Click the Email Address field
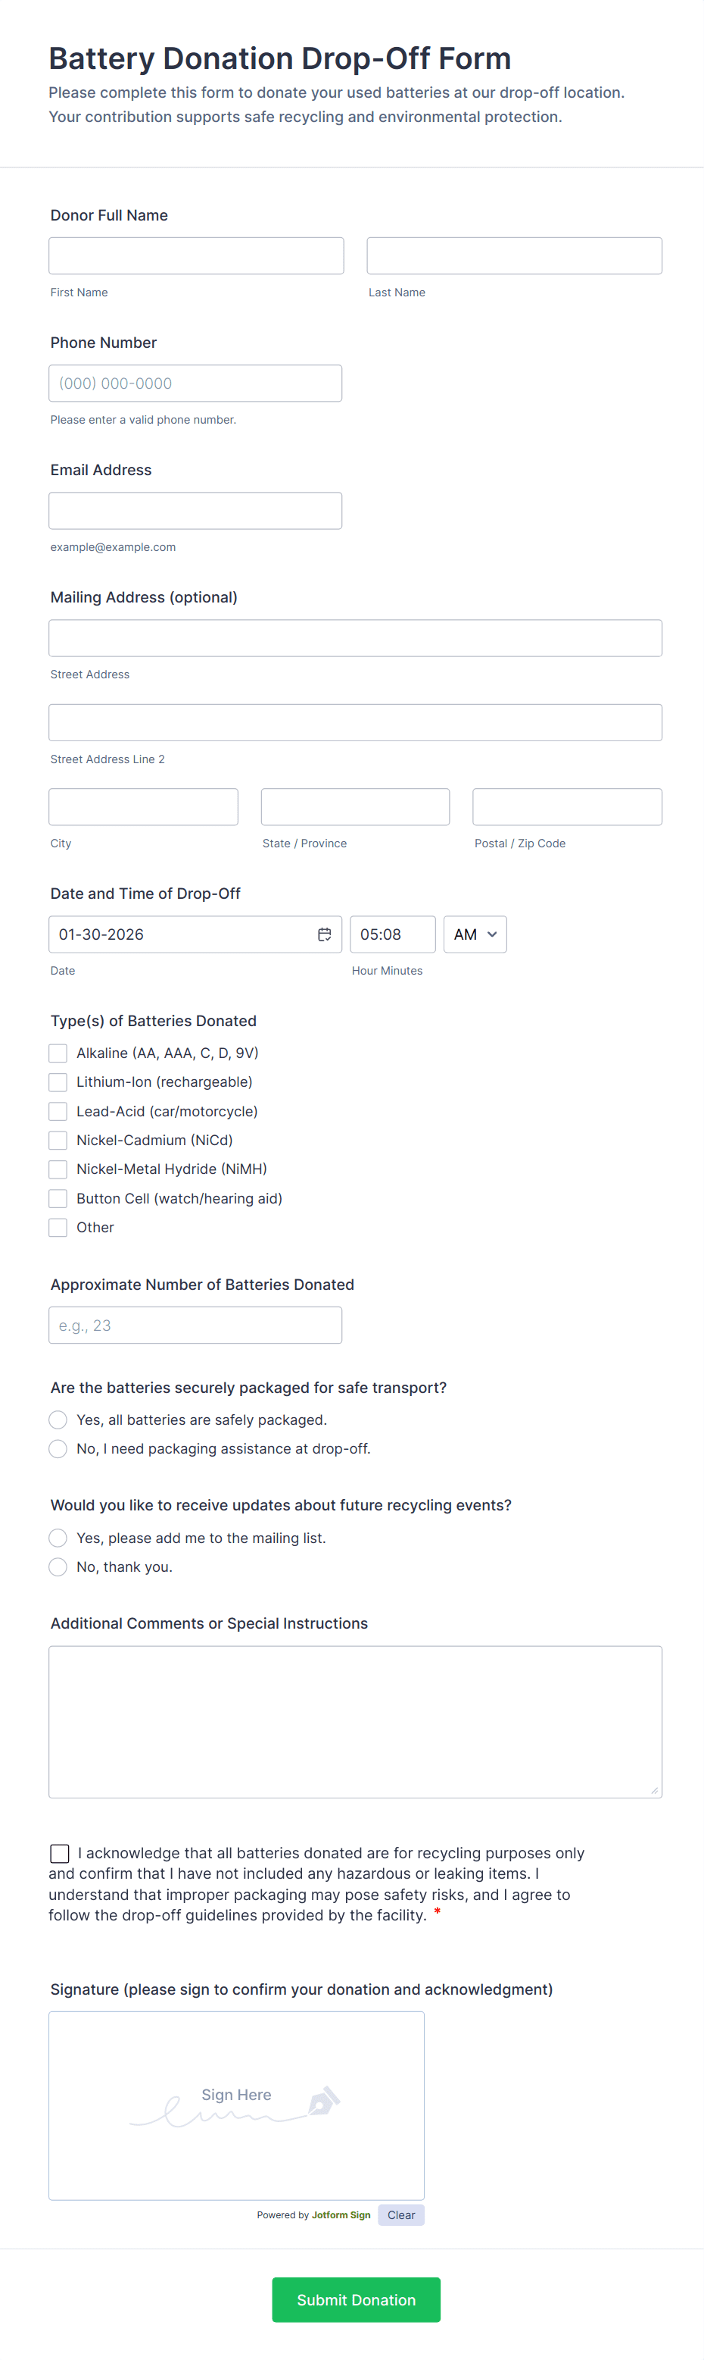Viewport: 704px width, 2360px height. [195, 510]
